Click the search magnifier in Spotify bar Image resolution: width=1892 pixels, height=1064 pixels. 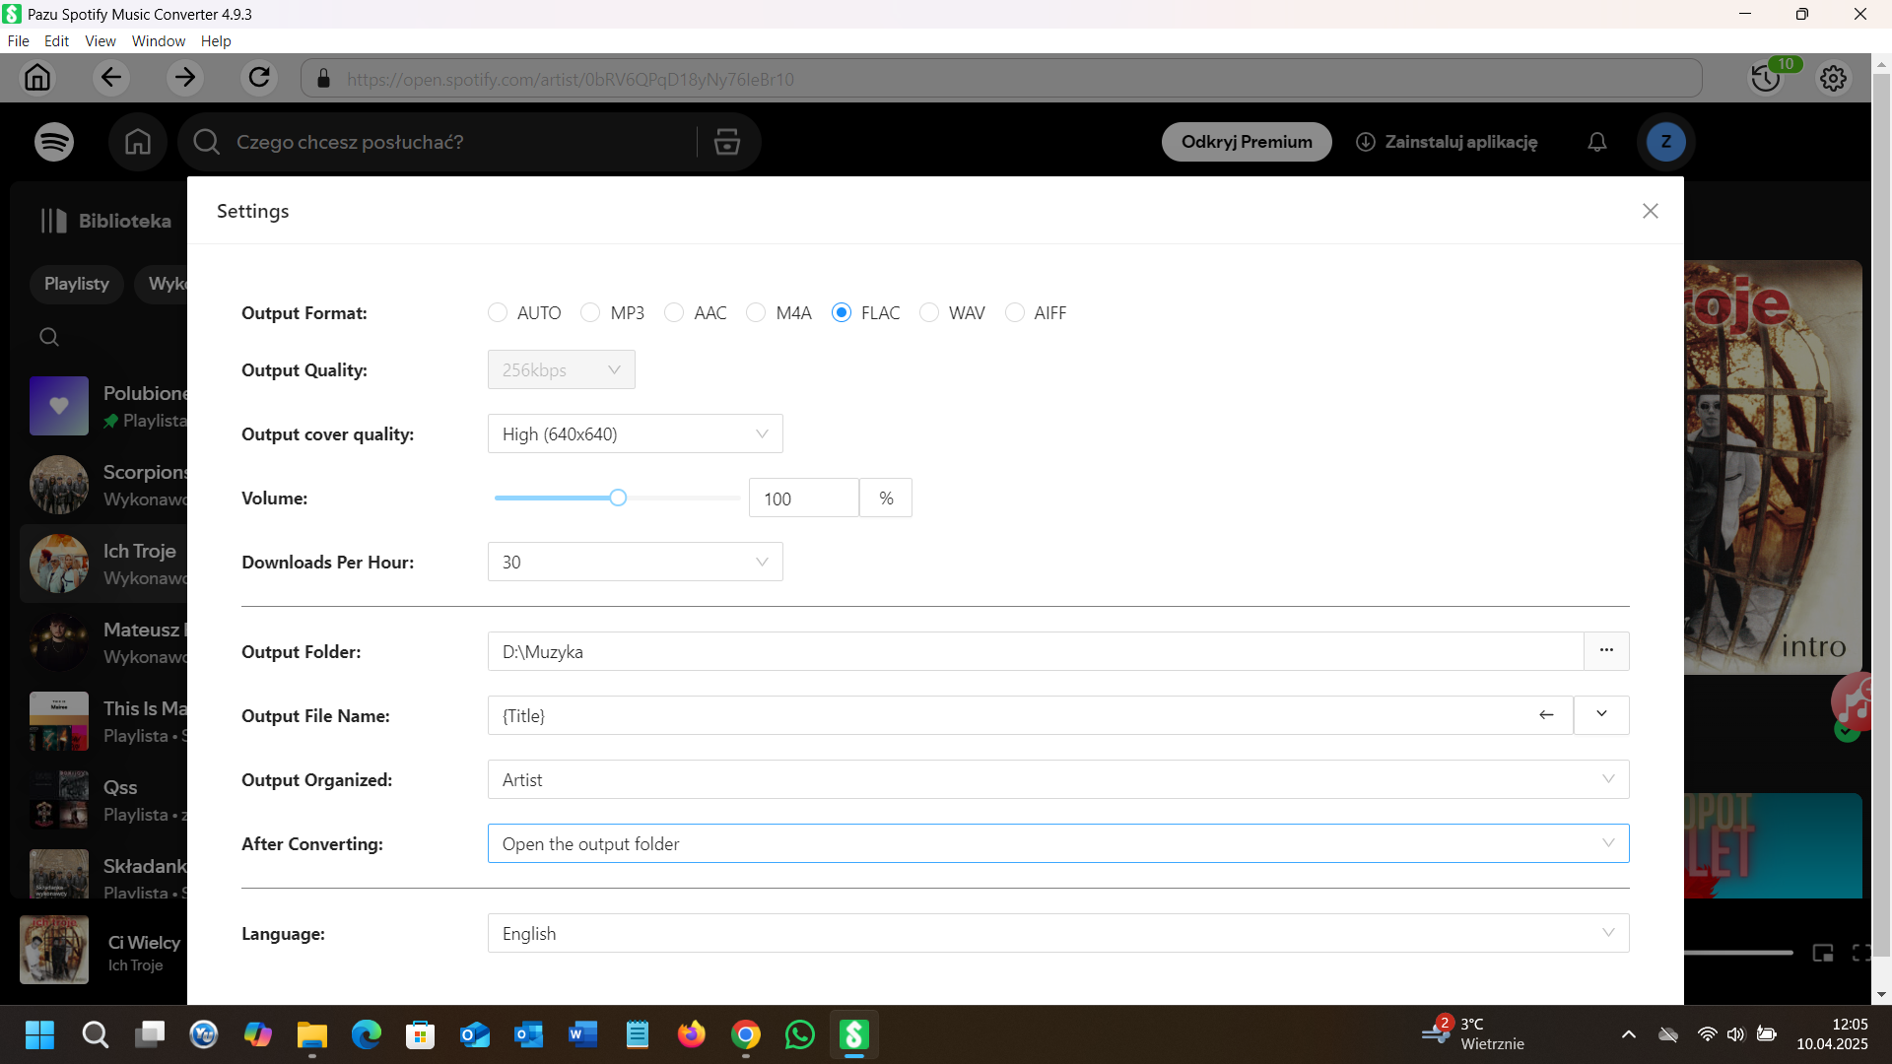206,142
